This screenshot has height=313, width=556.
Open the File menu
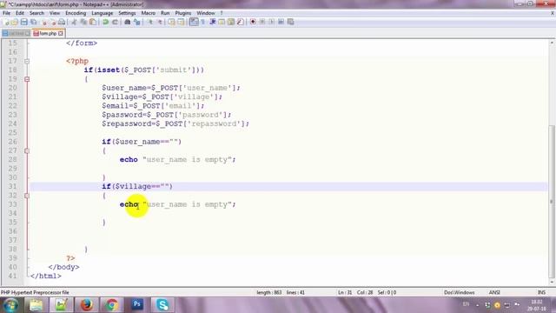pos(6,13)
